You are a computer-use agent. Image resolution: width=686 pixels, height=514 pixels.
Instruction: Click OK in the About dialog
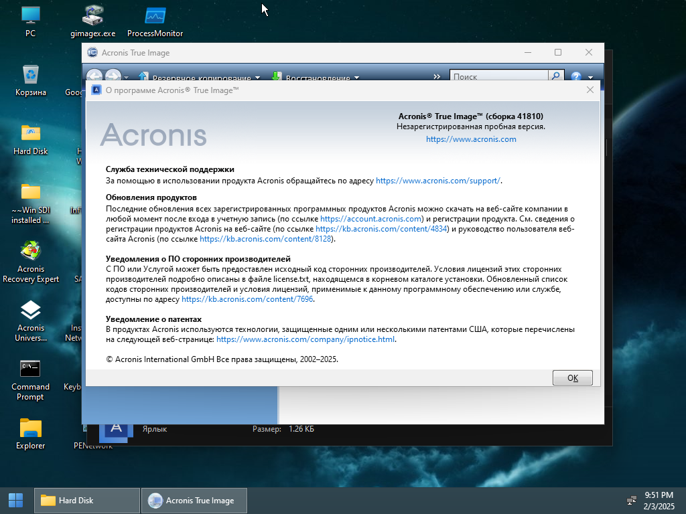coord(572,377)
